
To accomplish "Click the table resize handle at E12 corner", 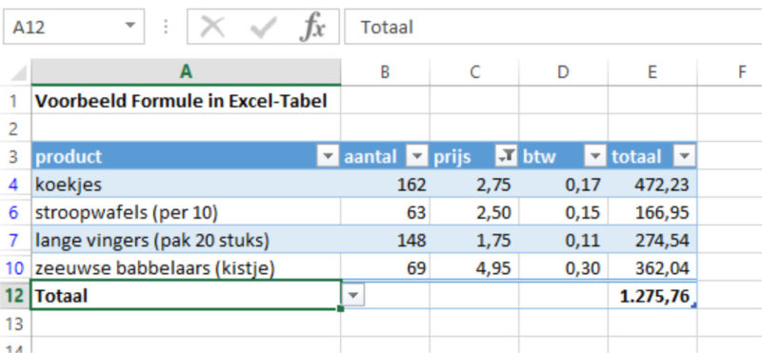I will [693, 305].
